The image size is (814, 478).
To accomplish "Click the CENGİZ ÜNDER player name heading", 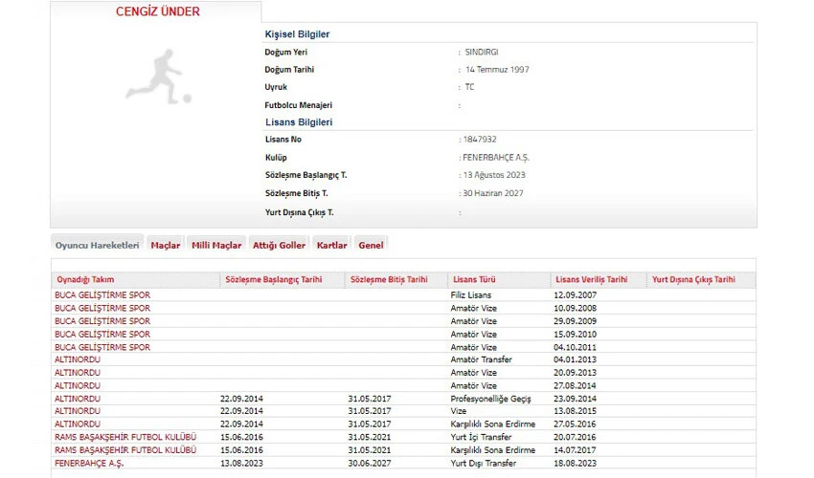I will coord(158,11).
